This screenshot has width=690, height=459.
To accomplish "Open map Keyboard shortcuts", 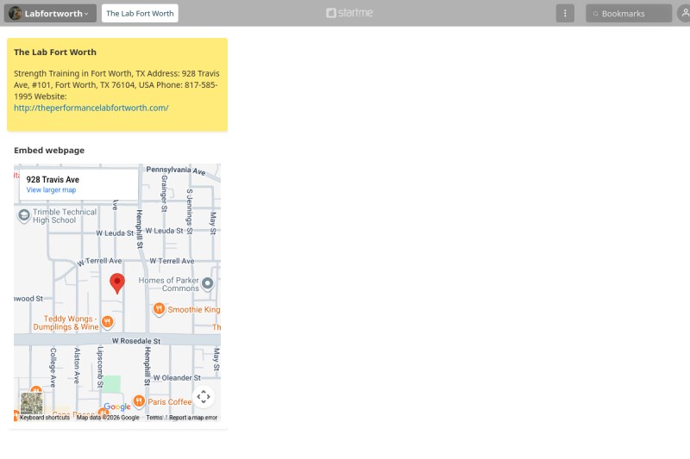I will tap(45, 418).
